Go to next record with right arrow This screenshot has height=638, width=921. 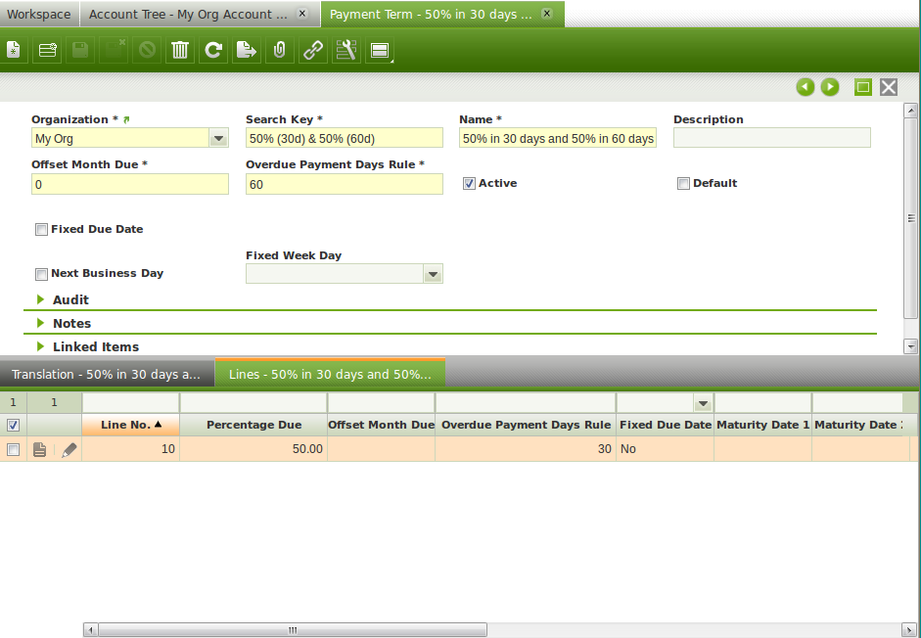[x=830, y=87]
